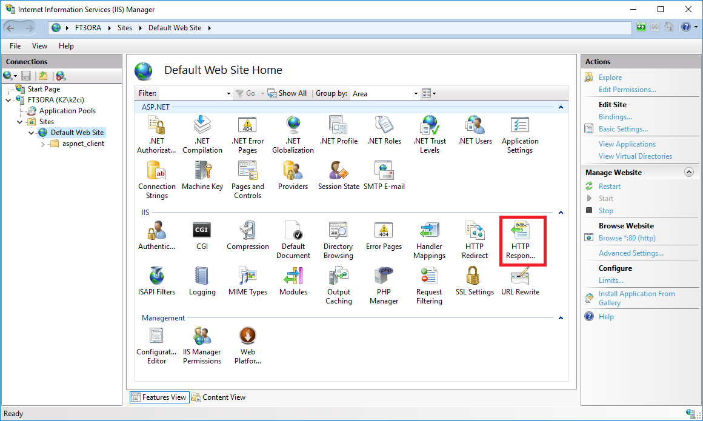Open Application Settings feature
This screenshot has height=421, width=703.
[x=520, y=134]
